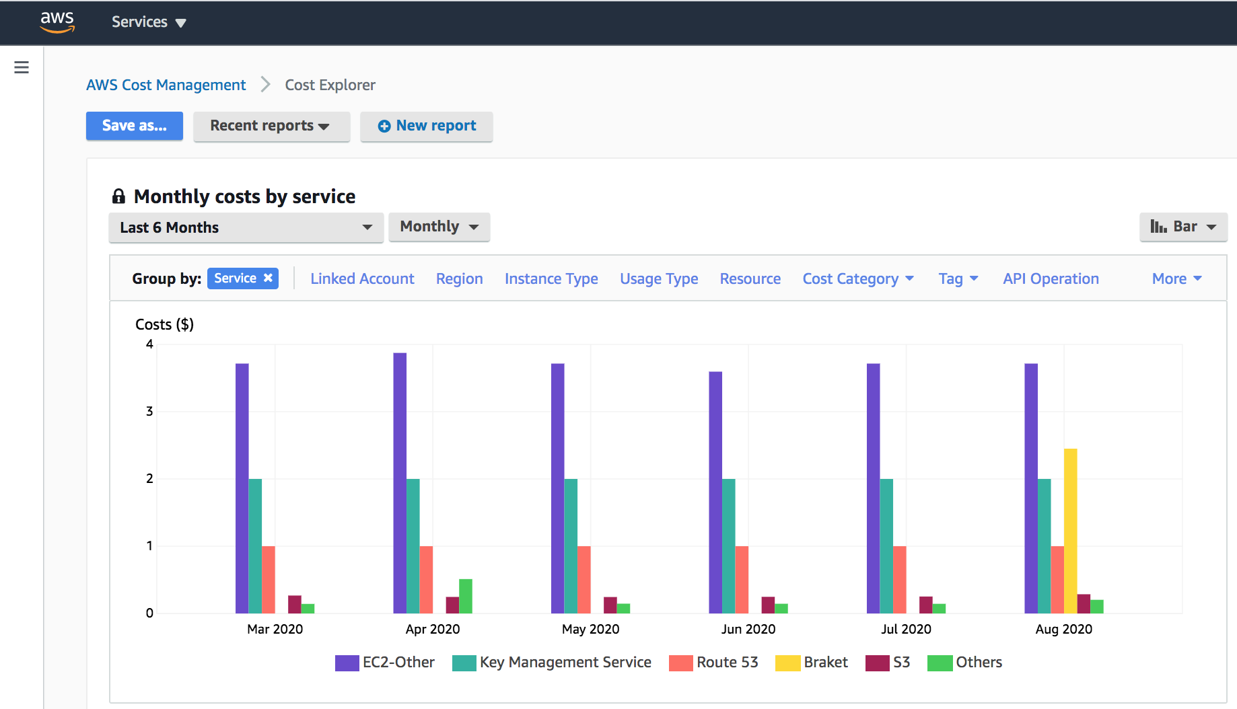Group by API Operation
Image resolution: width=1237 pixels, height=709 pixels.
[1051, 278]
